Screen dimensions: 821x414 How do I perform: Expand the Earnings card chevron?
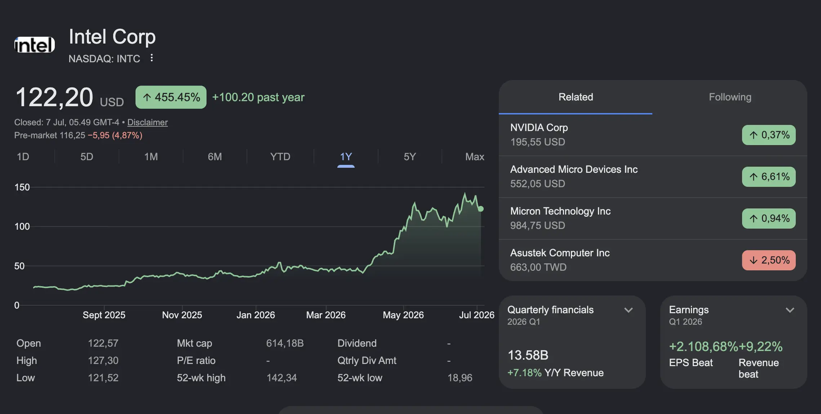tap(790, 310)
